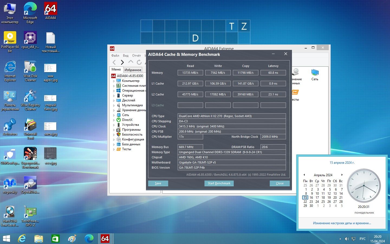Click the Memory Read value field
The width and height of the screenshot is (390, 244).
click(190, 73)
